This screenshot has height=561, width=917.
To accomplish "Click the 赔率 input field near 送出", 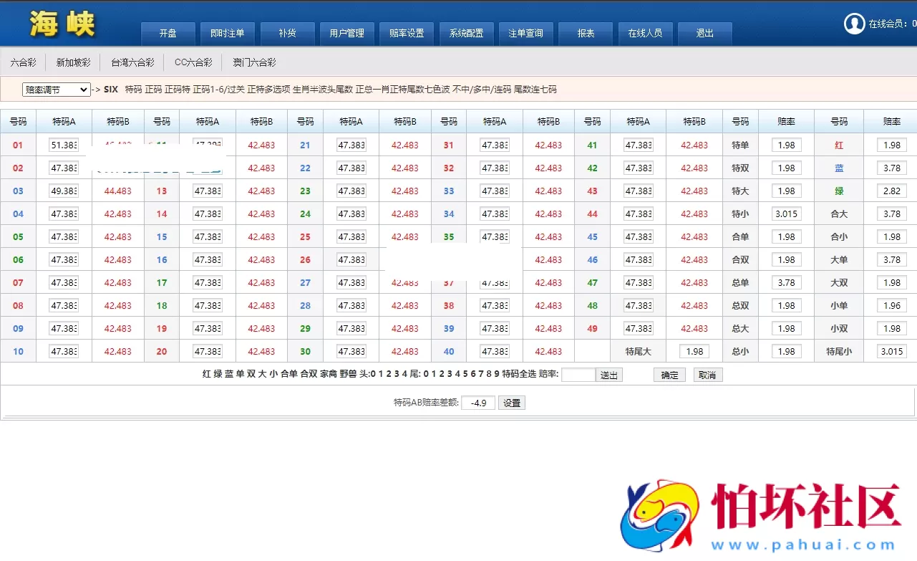I will [x=578, y=374].
